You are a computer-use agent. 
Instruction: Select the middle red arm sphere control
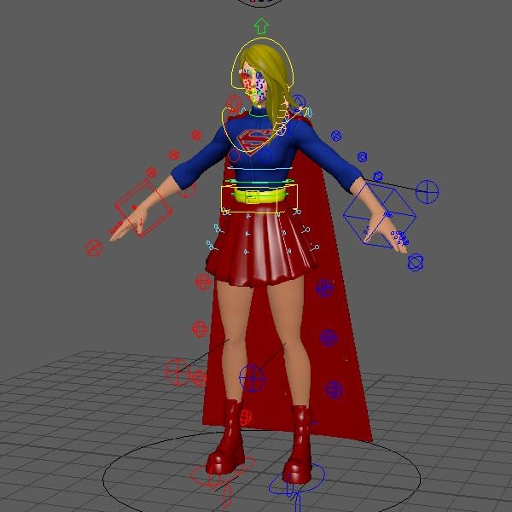point(174,154)
